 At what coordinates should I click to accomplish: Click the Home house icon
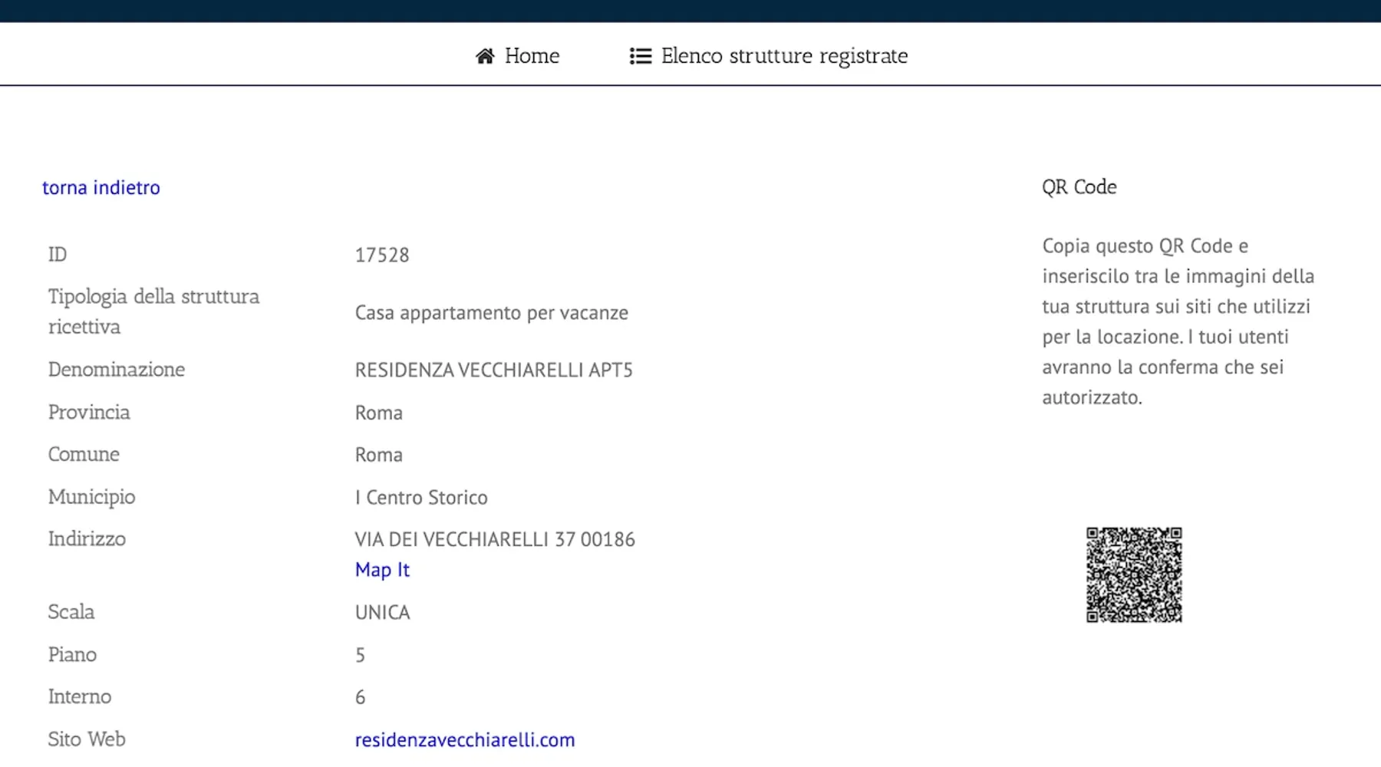click(485, 56)
